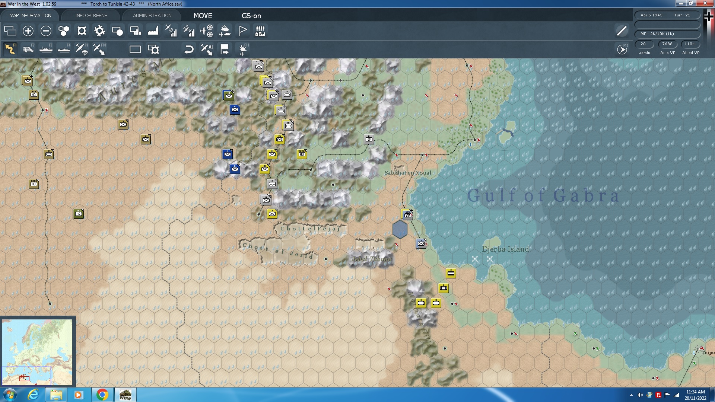Click the admin points value 20
Screen dimensions: 715x402
(643, 44)
